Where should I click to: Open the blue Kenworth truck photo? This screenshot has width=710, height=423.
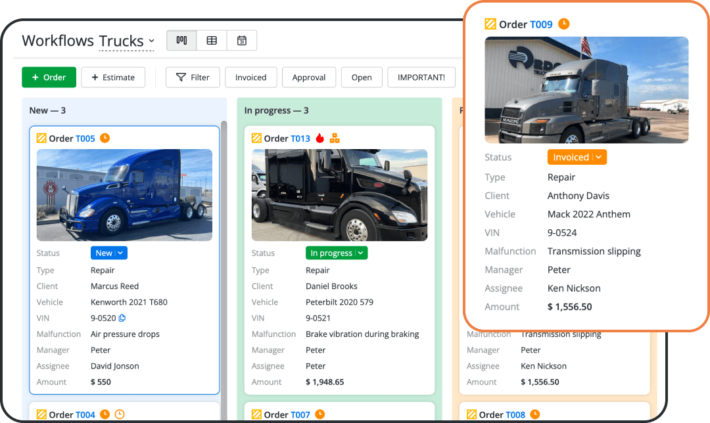click(x=124, y=195)
